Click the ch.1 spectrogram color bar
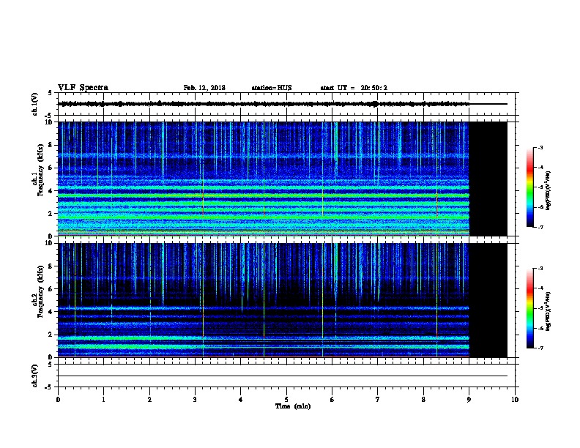This screenshot has width=580, height=448. (x=529, y=187)
